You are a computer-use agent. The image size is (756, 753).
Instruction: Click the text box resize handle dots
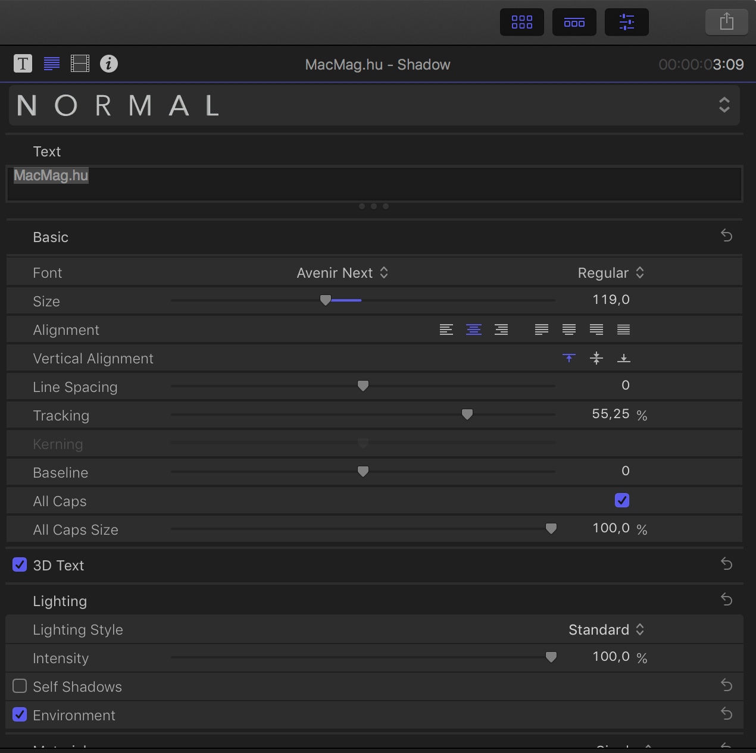[x=374, y=206]
